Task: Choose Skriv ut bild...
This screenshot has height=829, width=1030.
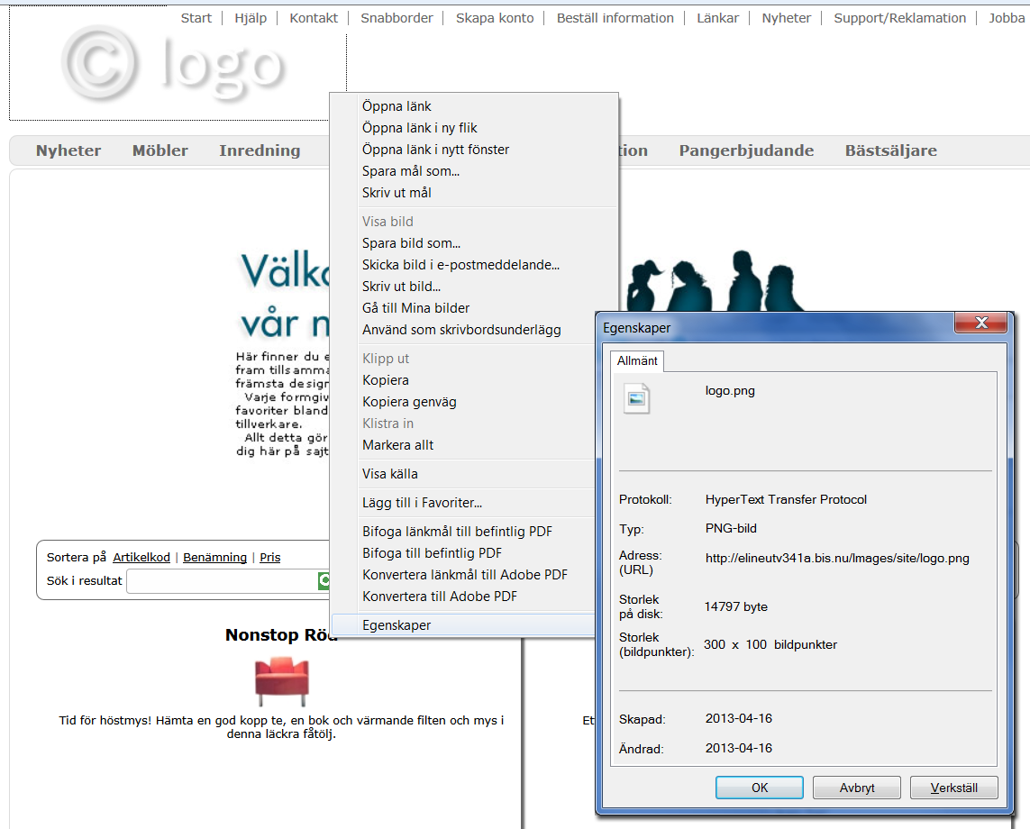Action: (474, 287)
